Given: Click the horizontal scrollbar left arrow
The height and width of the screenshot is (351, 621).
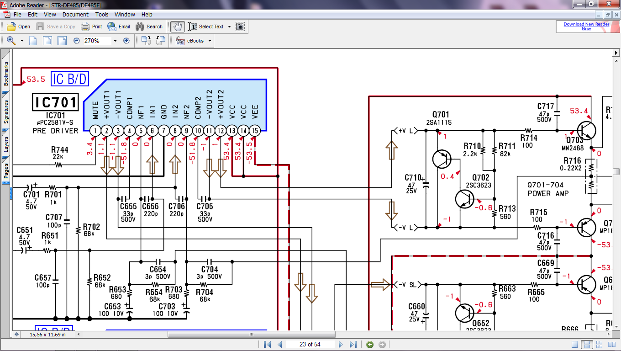Looking at the screenshot, I should (x=78, y=334).
